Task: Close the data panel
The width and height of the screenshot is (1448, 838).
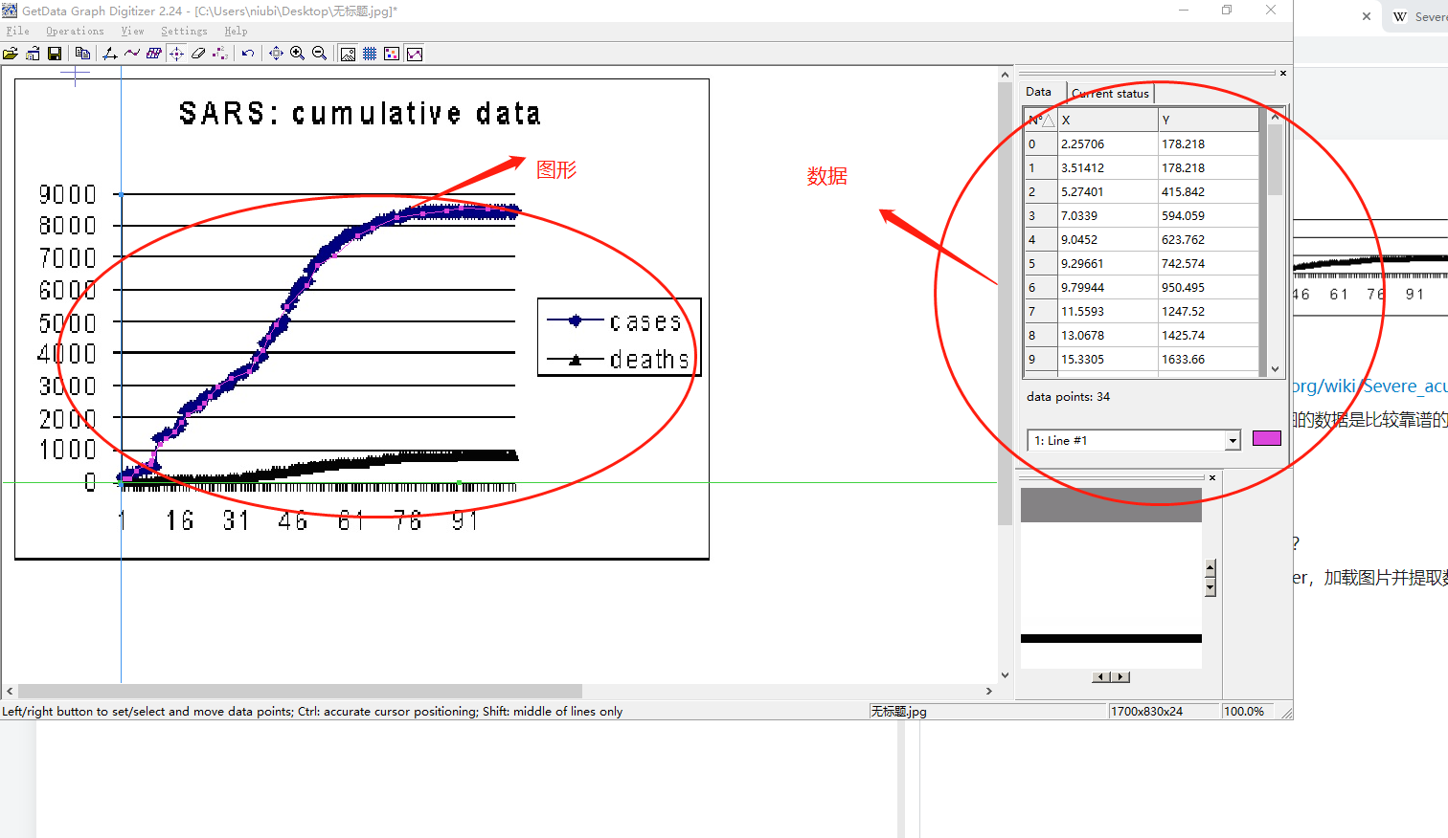Action: coord(1283,73)
